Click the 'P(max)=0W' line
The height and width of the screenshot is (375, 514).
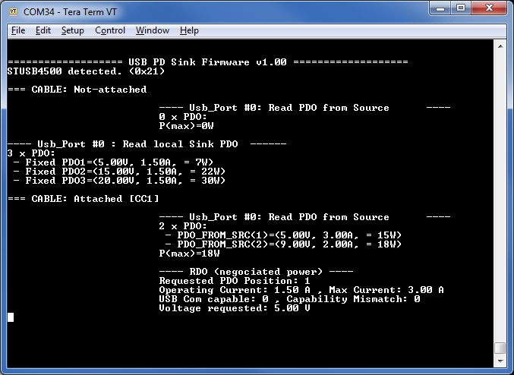186,126
